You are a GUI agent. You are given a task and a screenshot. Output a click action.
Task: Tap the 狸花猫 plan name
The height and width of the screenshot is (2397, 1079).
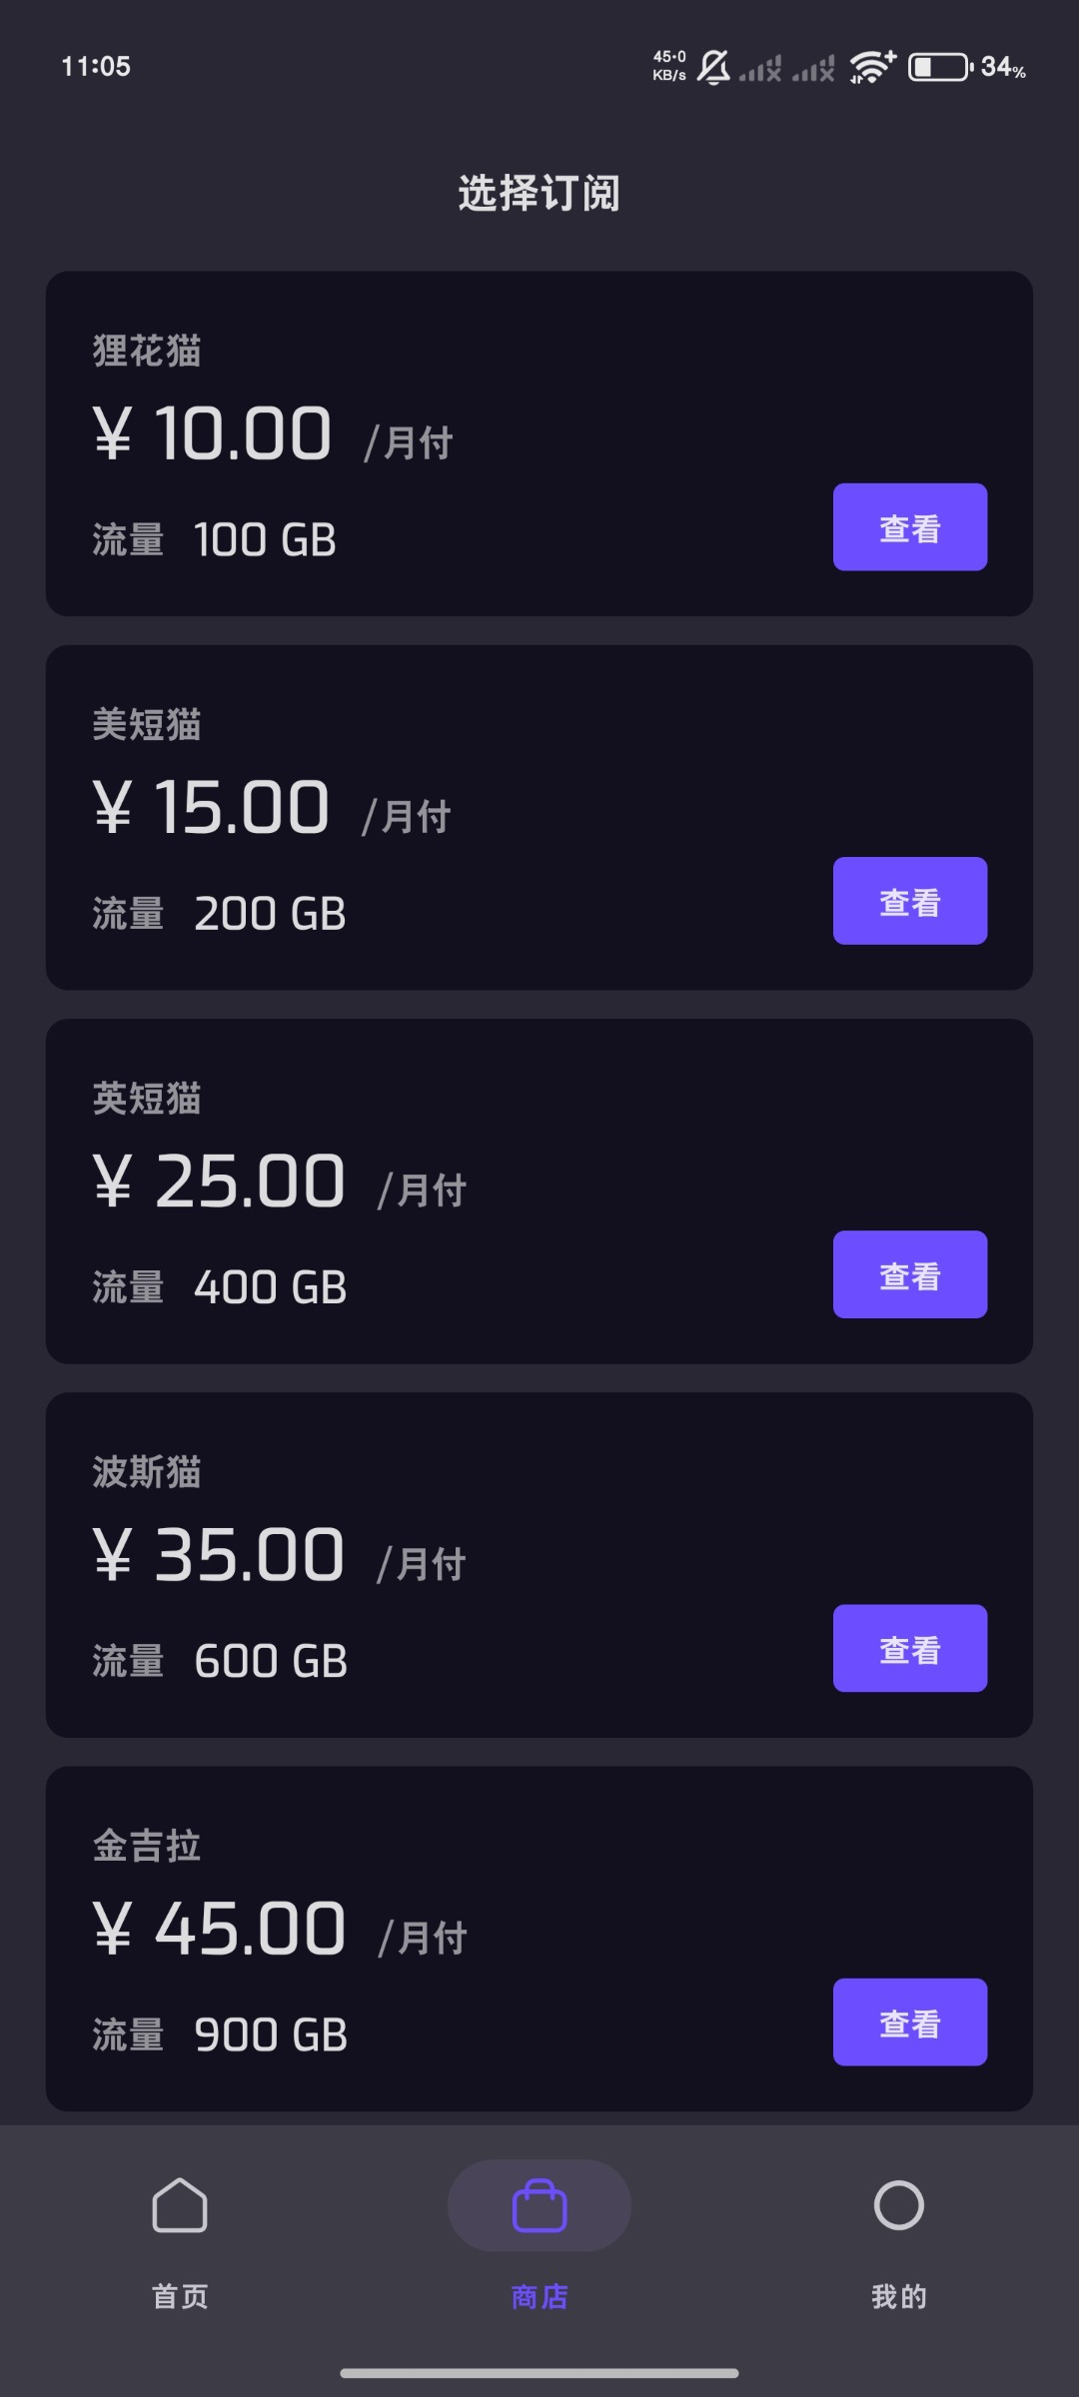pyautogui.click(x=147, y=352)
